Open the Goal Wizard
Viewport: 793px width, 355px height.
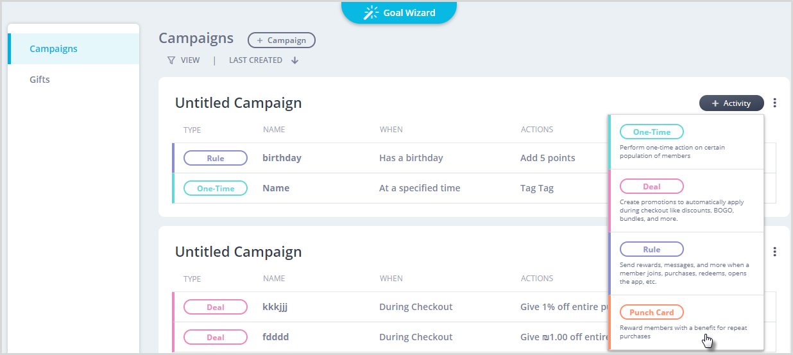[399, 12]
